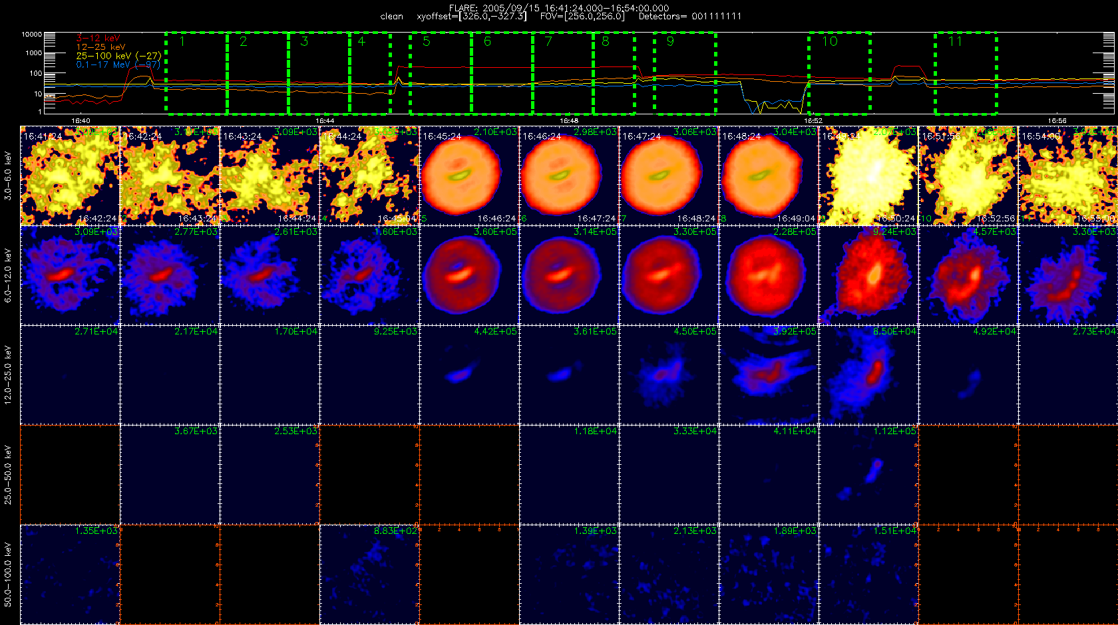
Task: Open the 50.0-100.0 keV image labeled 8.83E+02
Action: click(369, 574)
